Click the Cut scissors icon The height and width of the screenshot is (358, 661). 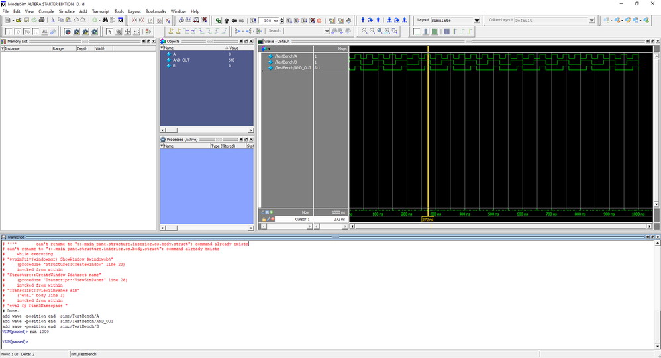coord(53,21)
